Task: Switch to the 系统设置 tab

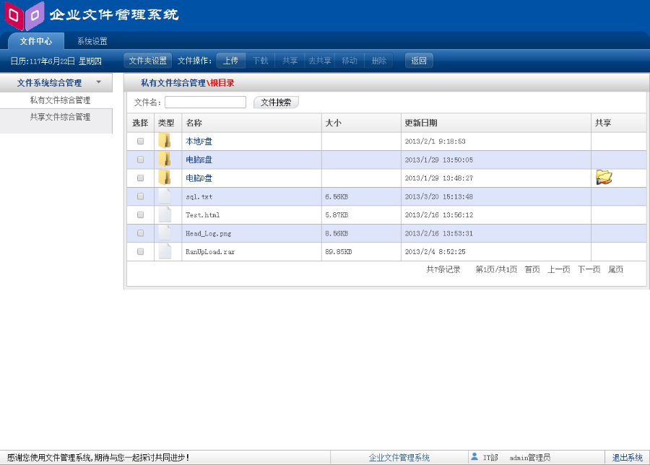Action: click(92, 41)
